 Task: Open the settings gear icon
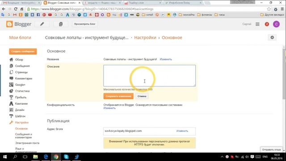coord(272,38)
